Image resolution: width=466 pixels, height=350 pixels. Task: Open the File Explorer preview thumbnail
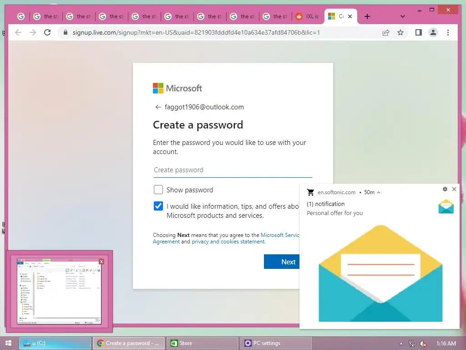tap(59, 291)
